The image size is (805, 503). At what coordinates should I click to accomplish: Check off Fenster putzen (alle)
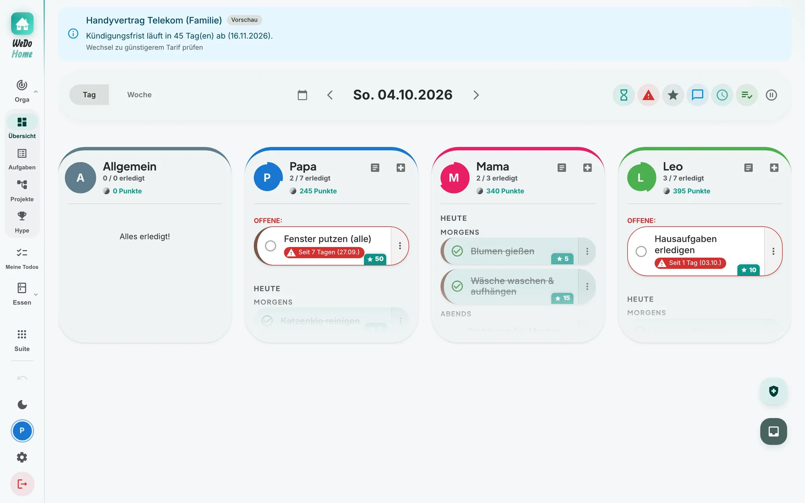coord(270,246)
